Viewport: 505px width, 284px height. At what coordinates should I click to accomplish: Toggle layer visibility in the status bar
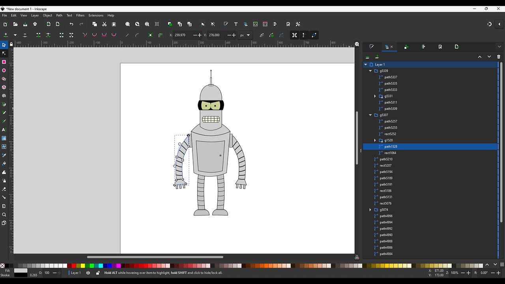[x=88, y=273]
